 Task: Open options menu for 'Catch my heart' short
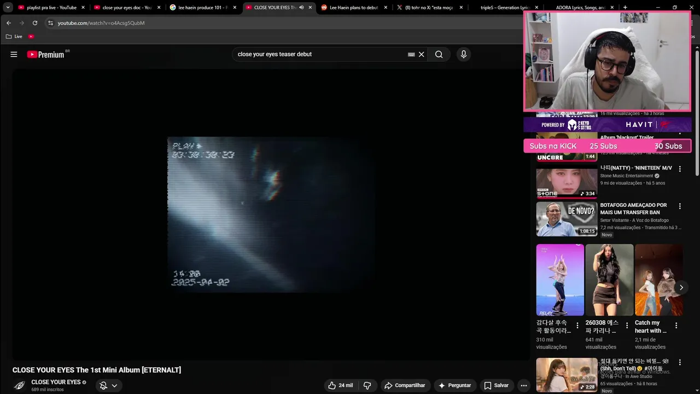point(676,326)
